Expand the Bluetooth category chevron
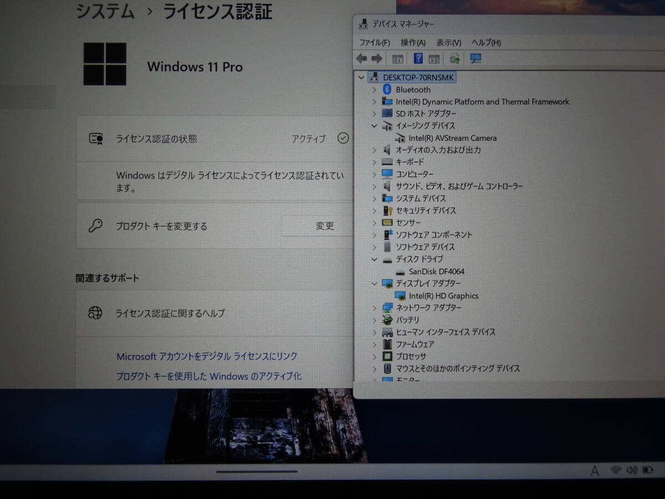Screen dimensions: 665x499 pos(374,90)
